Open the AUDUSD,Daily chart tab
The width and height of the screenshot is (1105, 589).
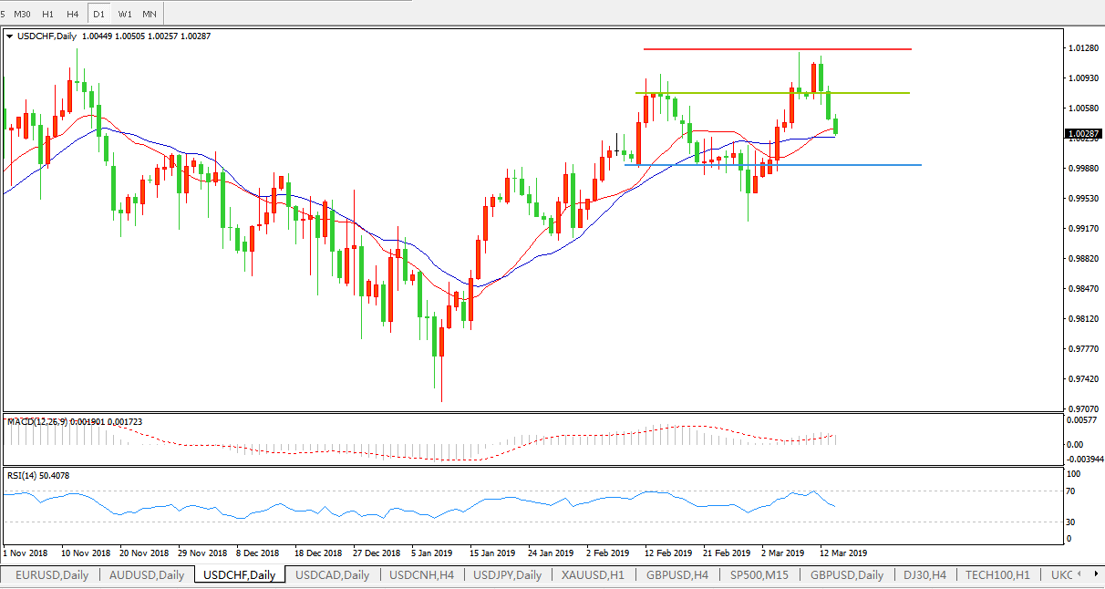click(x=146, y=574)
